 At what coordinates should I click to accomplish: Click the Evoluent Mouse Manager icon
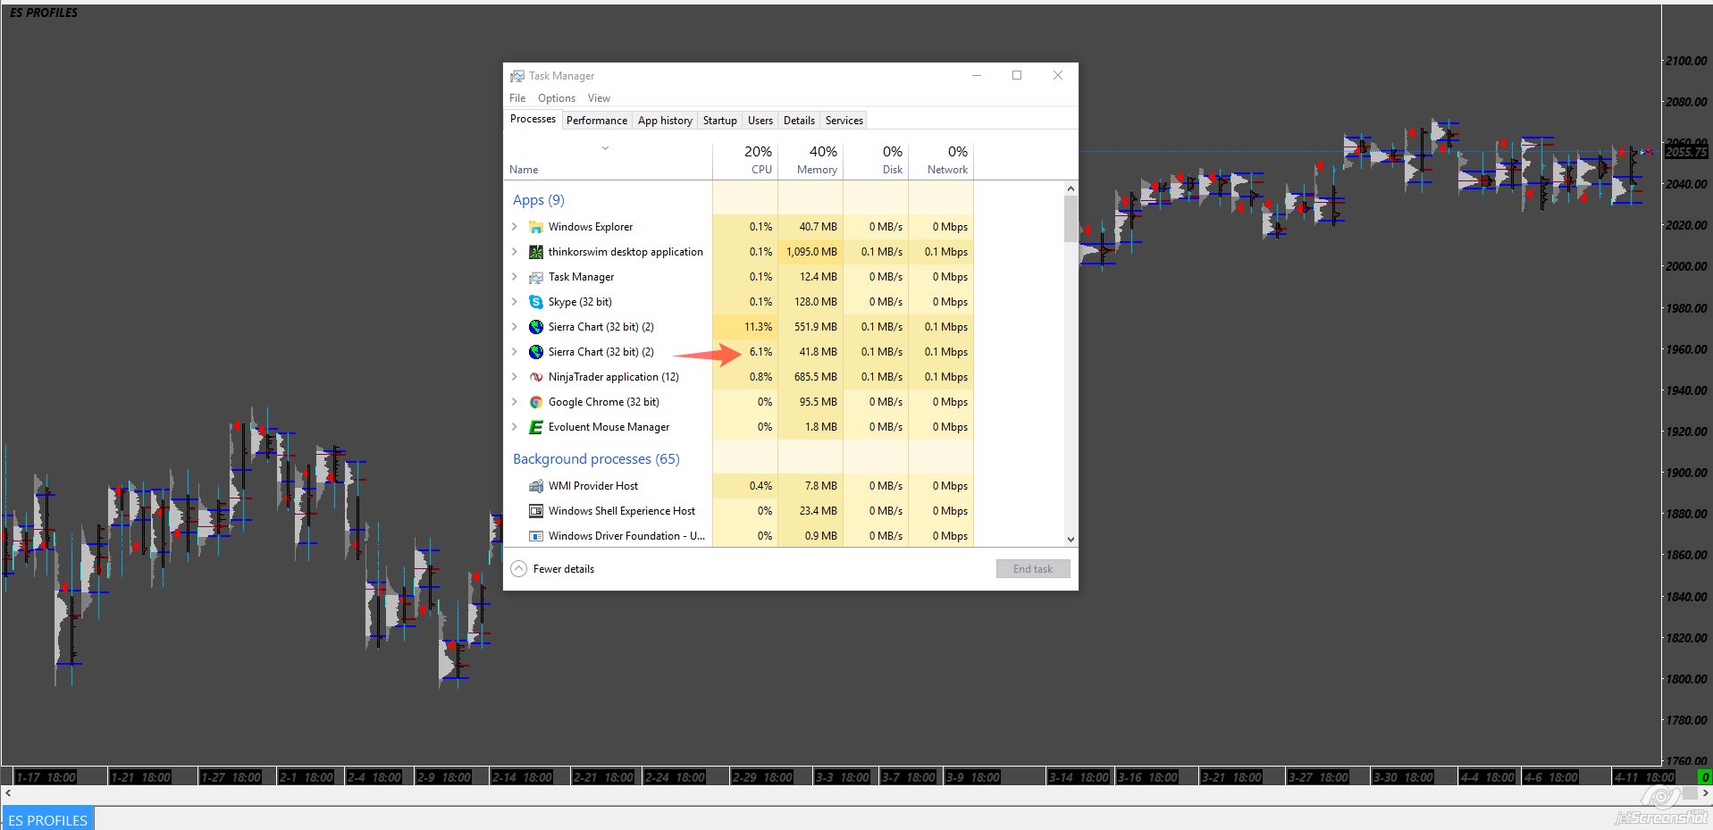(x=536, y=427)
